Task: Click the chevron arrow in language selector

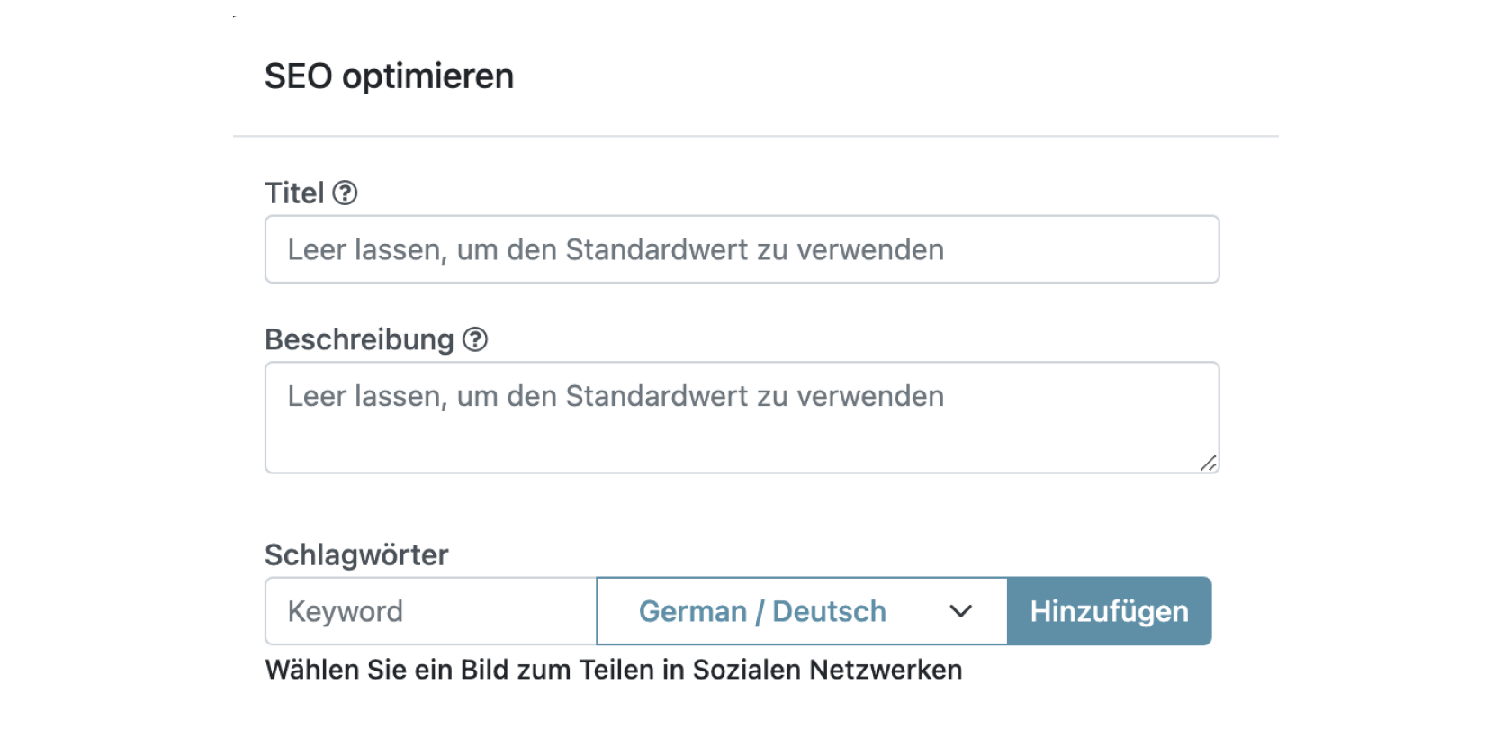Action: [960, 611]
